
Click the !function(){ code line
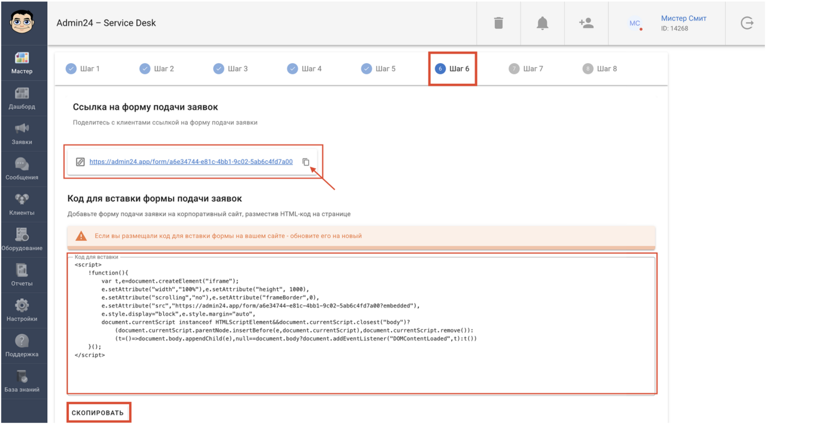point(108,273)
